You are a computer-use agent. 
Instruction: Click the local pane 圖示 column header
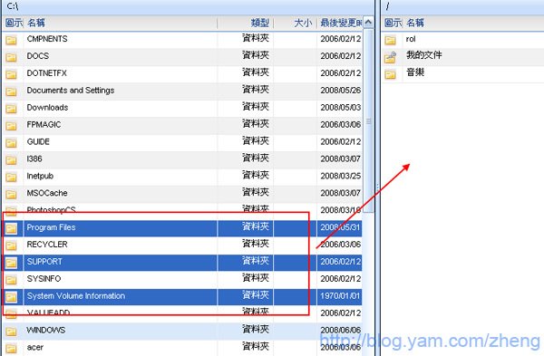pos(14,24)
